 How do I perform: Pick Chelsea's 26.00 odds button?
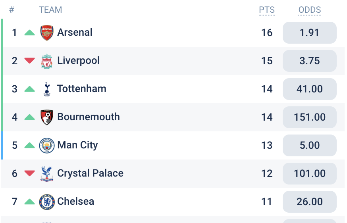pos(310,202)
